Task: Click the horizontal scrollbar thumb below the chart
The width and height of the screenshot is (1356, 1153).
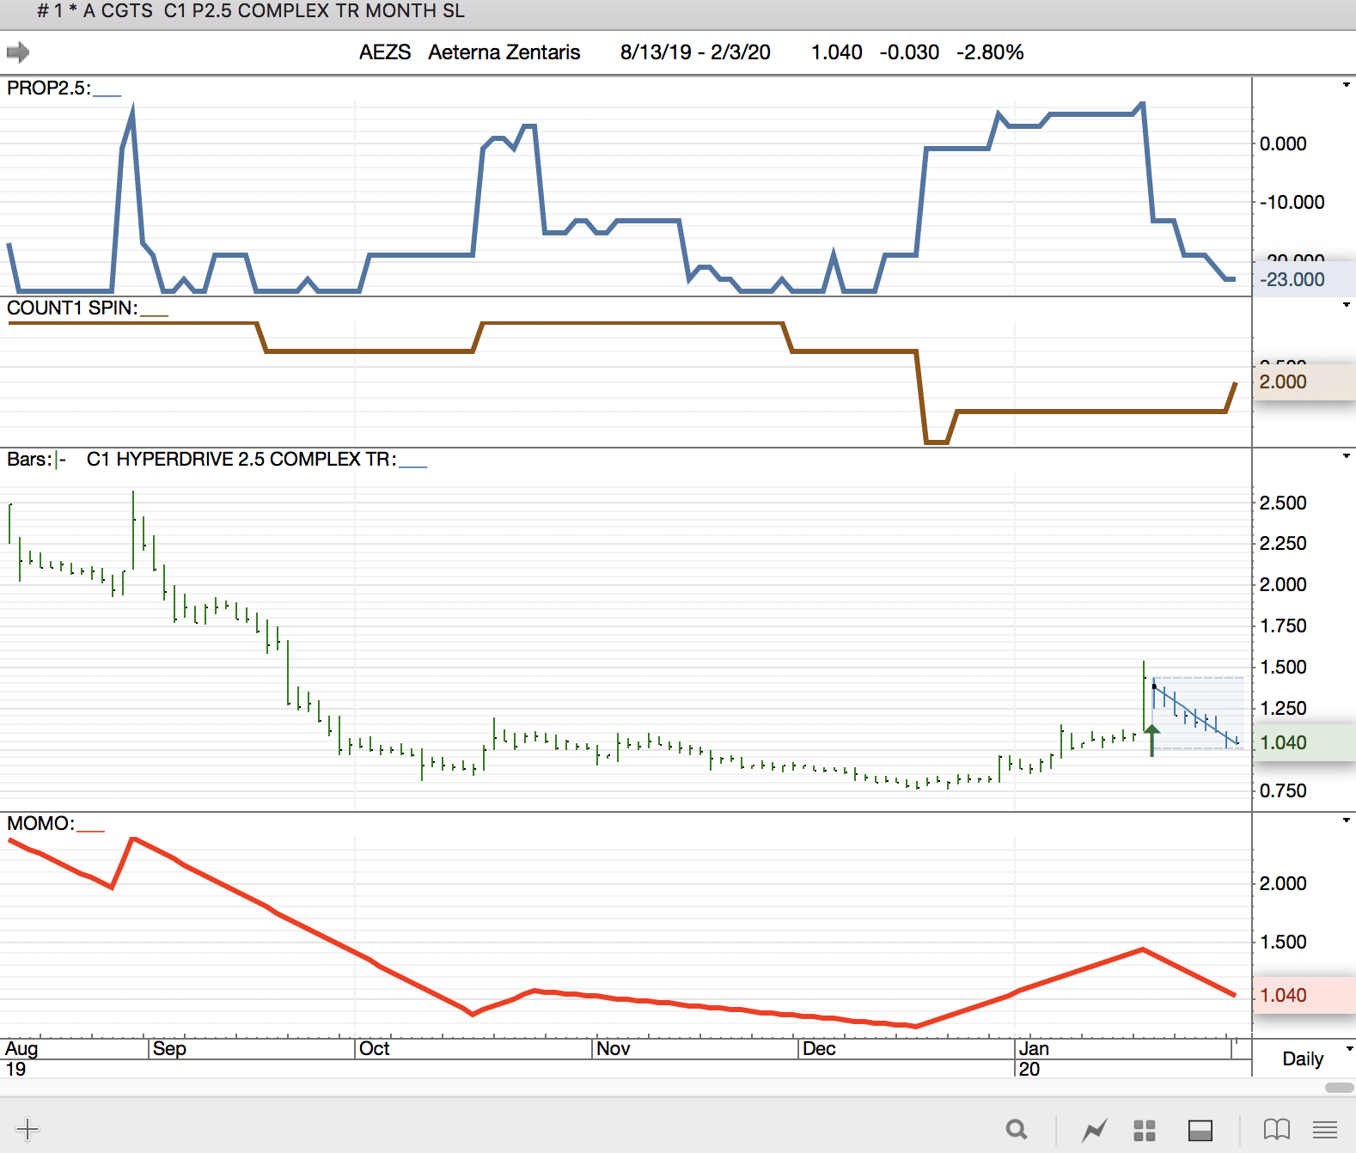Action: (x=1339, y=1088)
